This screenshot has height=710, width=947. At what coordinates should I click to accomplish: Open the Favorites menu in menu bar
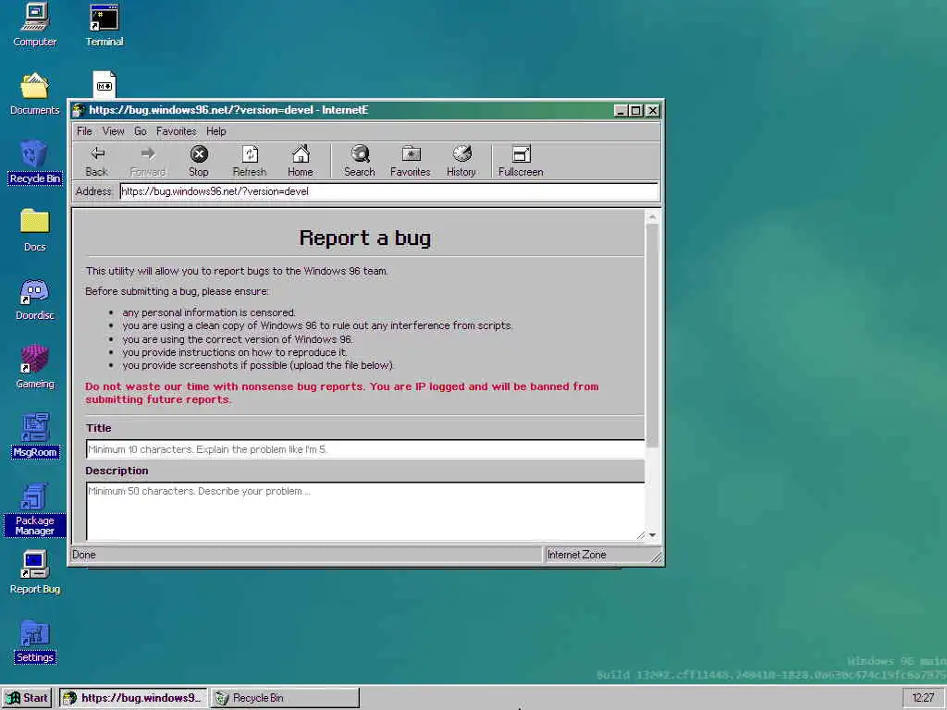pyautogui.click(x=177, y=131)
